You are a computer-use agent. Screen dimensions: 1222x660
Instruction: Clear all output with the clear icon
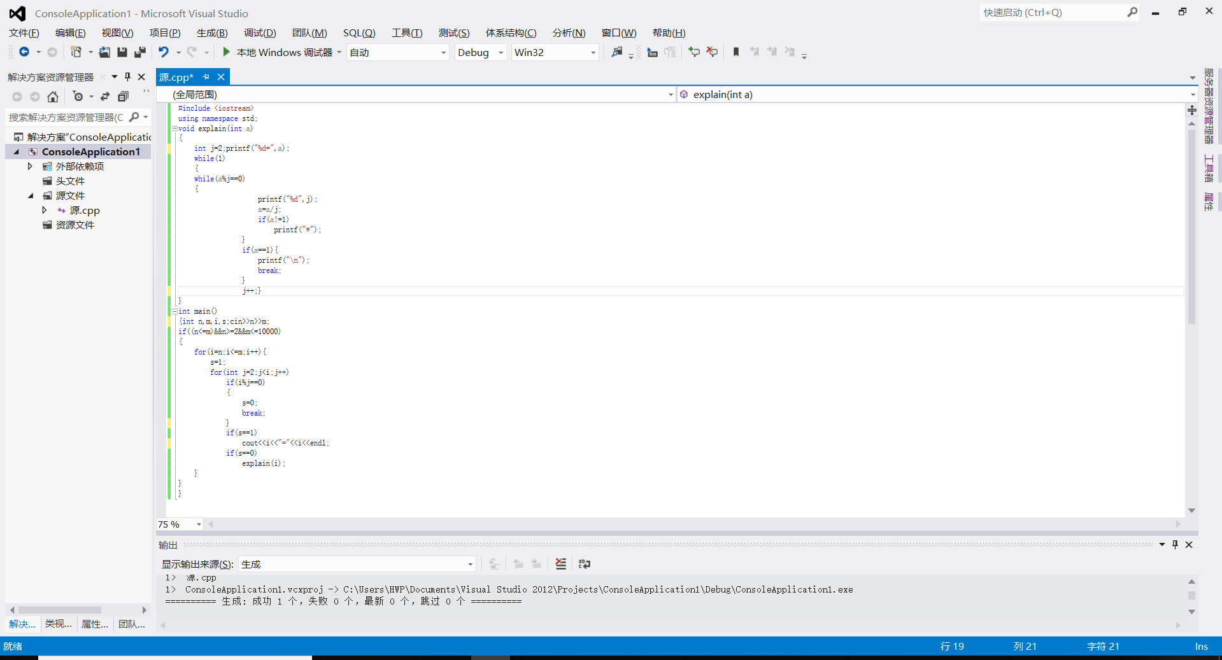(560, 564)
